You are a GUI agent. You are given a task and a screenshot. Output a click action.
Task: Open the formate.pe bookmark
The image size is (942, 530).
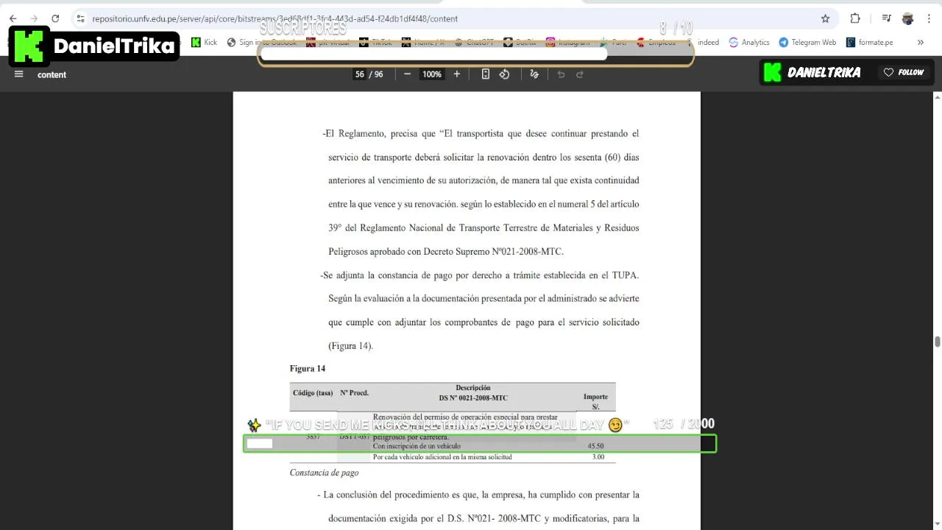[869, 42]
